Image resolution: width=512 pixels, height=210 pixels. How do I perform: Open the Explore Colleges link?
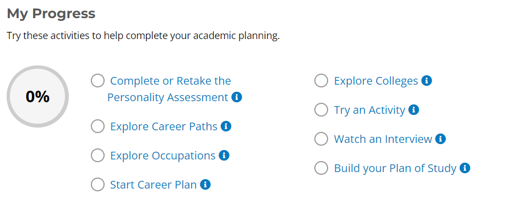(376, 81)
